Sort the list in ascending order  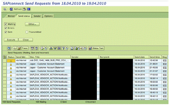51,48
